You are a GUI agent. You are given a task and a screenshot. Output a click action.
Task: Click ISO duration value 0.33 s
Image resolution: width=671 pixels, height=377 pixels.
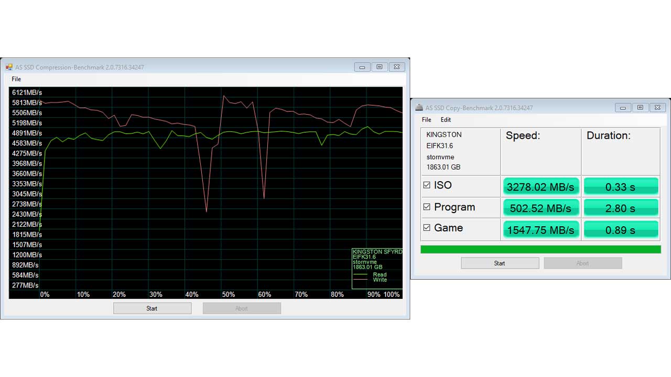(621, 187)
